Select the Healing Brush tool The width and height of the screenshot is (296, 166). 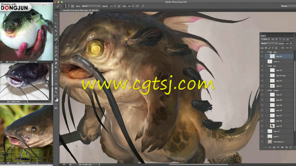(x=56, y=39)
